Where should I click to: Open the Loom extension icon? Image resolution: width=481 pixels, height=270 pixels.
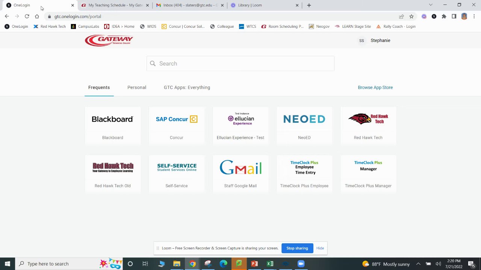coord(424,16)
